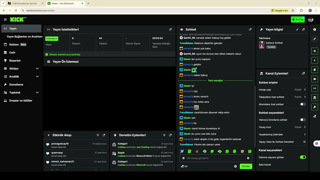Open the emoji picker in the message box
The width and height of the screenshot is (320, 180).
tap(248, 158)
